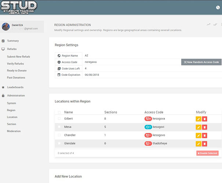Select the Chandler row checkbox
The height and width of the screenshot is (183, 222).
point(59,135)
